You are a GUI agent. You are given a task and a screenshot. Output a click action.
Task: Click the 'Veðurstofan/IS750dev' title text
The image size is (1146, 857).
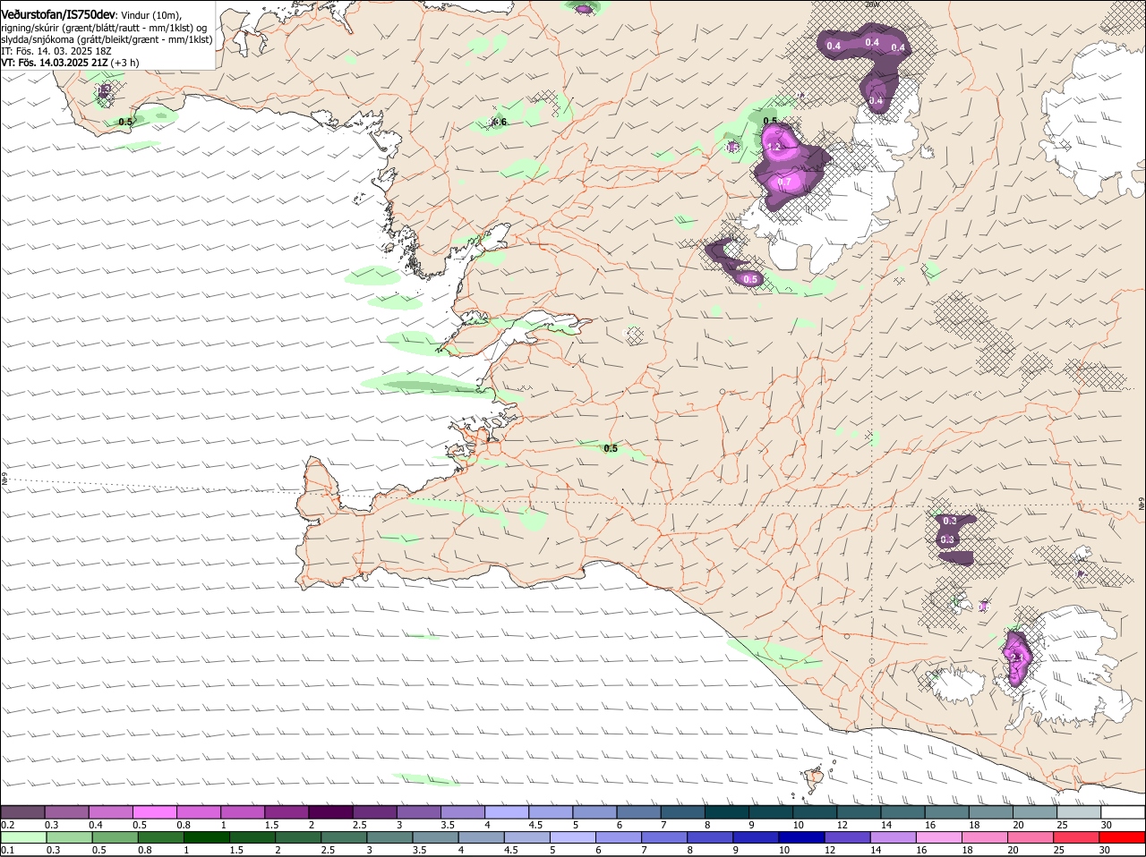point(58,14)
